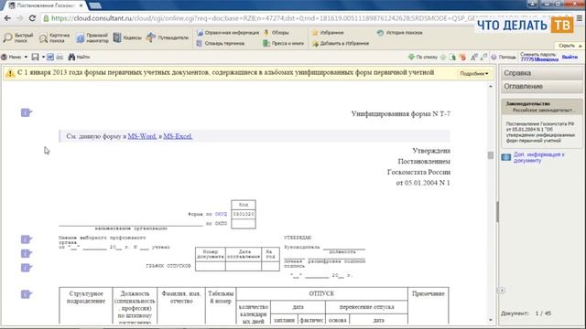Export document to Word icon
The height and width of the screenshot is (329, 586).
50,57
